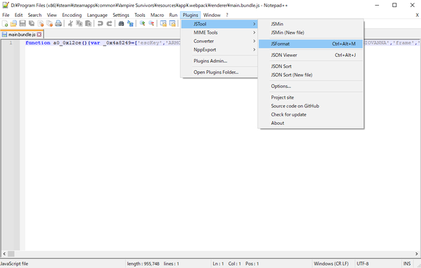This screenshot has width=421, height=268.
Task: Click the Save toolbar icon
Action: (22, 24)
